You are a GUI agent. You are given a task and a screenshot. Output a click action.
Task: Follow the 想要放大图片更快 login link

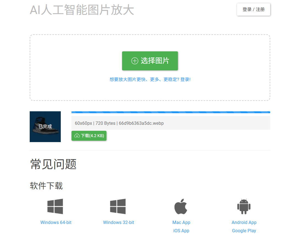(x=150, y=79)
